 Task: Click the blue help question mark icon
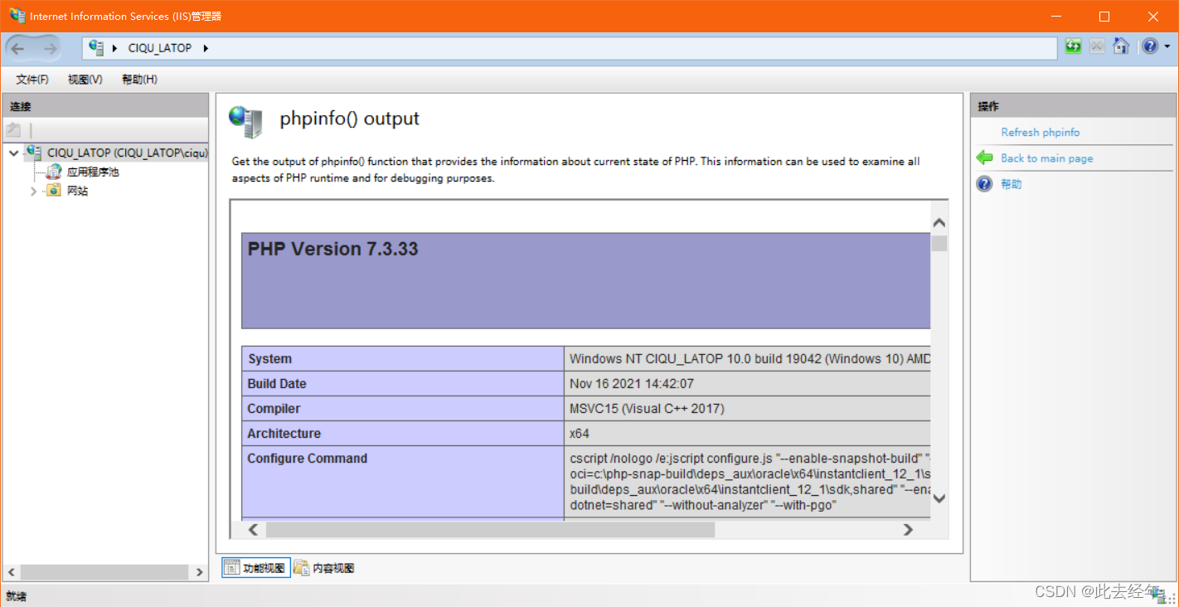click(x=1150, y=46)
